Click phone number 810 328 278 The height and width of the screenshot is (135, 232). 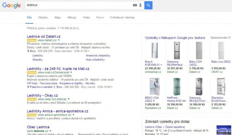point(45,51)
